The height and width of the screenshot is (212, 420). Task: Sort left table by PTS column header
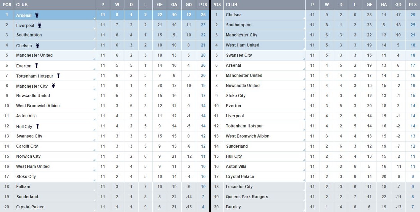click(203, 5)
